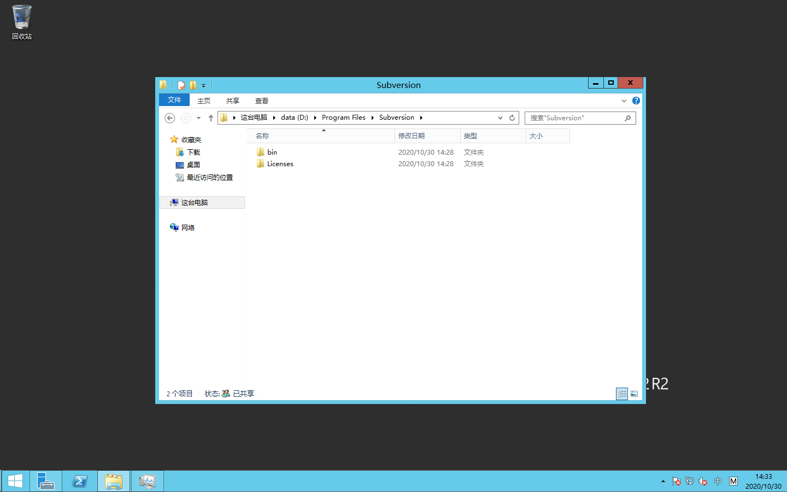Image resolution: width=787 pixels, height=492 pixels.
Task: Expand the Quick Access Toolbar customization arrow
Action: 203,85
